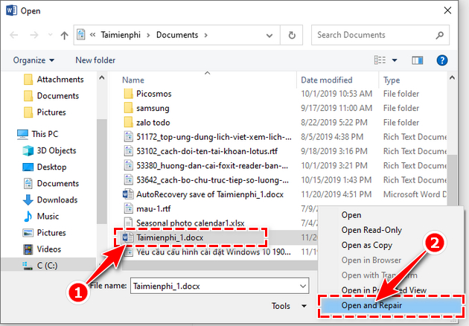Choose Open in Protected View
The image size is (469, 326).
383,290
